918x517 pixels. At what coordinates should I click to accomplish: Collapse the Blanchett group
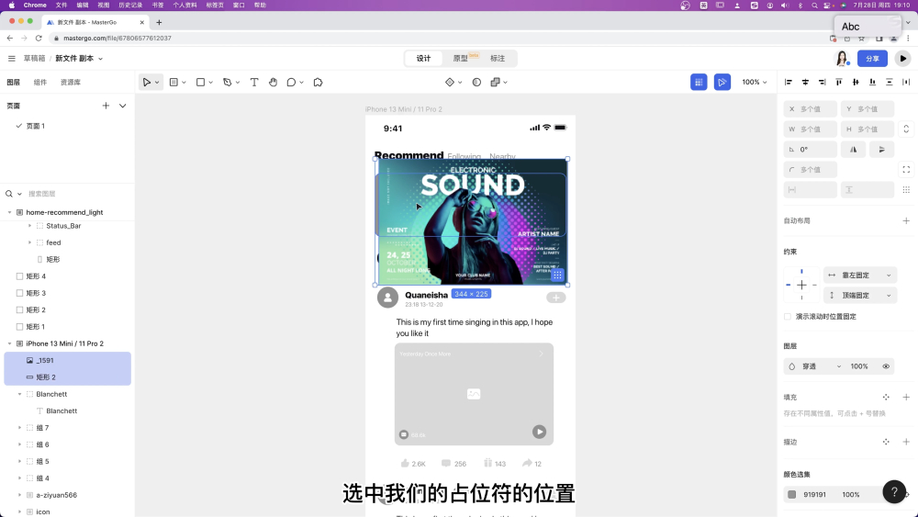click(x=19, y=394)
